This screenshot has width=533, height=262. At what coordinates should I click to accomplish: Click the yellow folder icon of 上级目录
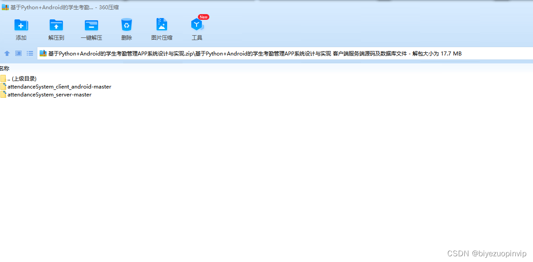click(x=3, y=78)
